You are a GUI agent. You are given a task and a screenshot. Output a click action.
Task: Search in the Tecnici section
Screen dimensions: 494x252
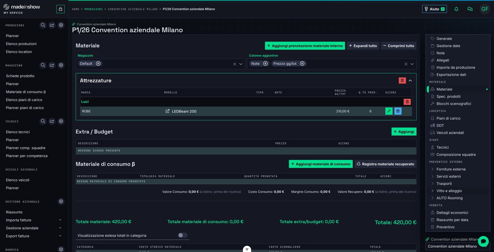tap(43, 121)
